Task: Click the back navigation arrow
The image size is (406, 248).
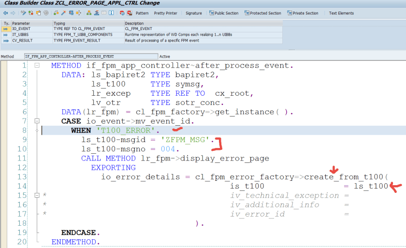Action: (5, 13)
